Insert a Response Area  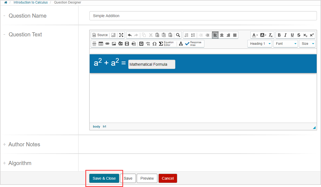pos(194,44)
